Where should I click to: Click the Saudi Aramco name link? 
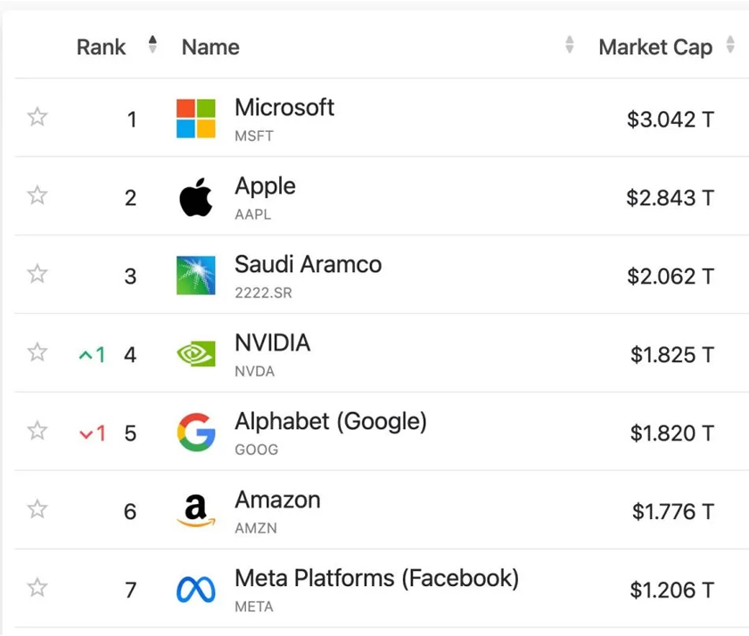click(308, 264)
